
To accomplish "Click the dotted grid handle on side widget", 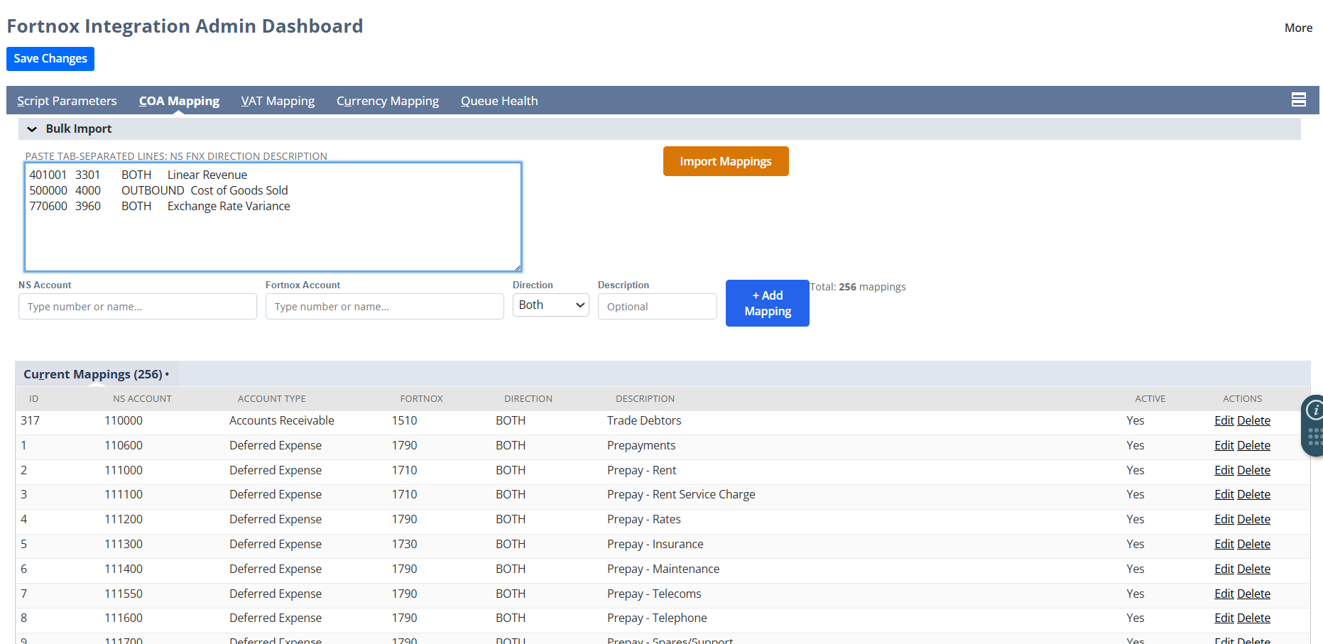I will click(x=1314, y=437).
